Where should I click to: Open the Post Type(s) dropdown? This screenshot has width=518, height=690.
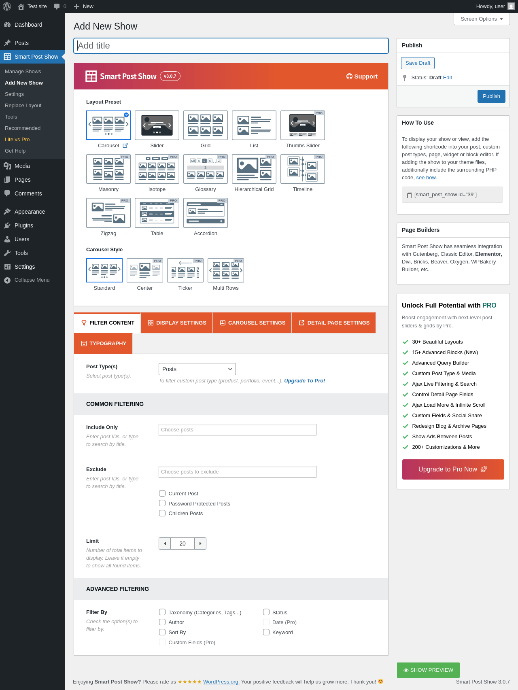coord(197,369)
